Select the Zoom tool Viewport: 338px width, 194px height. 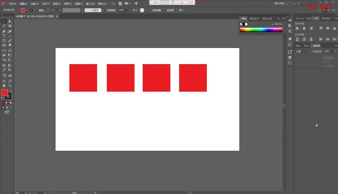(x=10, y=86)
